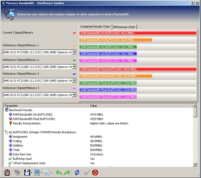201x178 pixels.
Task: Open the dropdown arrow next to line graph icon
Action: 51,173
